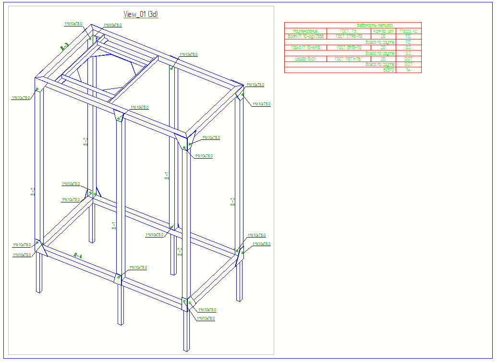
Task: Select the Болт М 10-6gx75.58 cell
Action: pyautogui.click(x=305, y=37)
